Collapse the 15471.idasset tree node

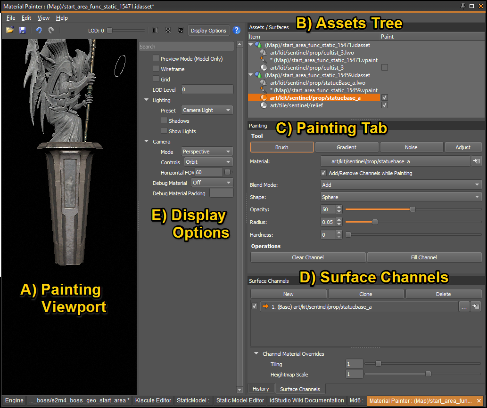pyautogui.click(x=251, y=45)
